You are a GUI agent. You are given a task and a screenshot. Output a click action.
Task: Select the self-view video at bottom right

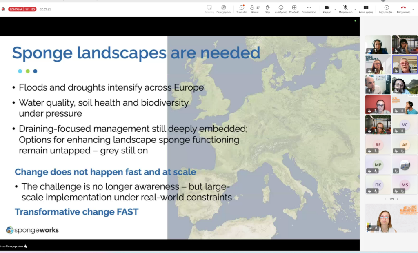[391, 218]
